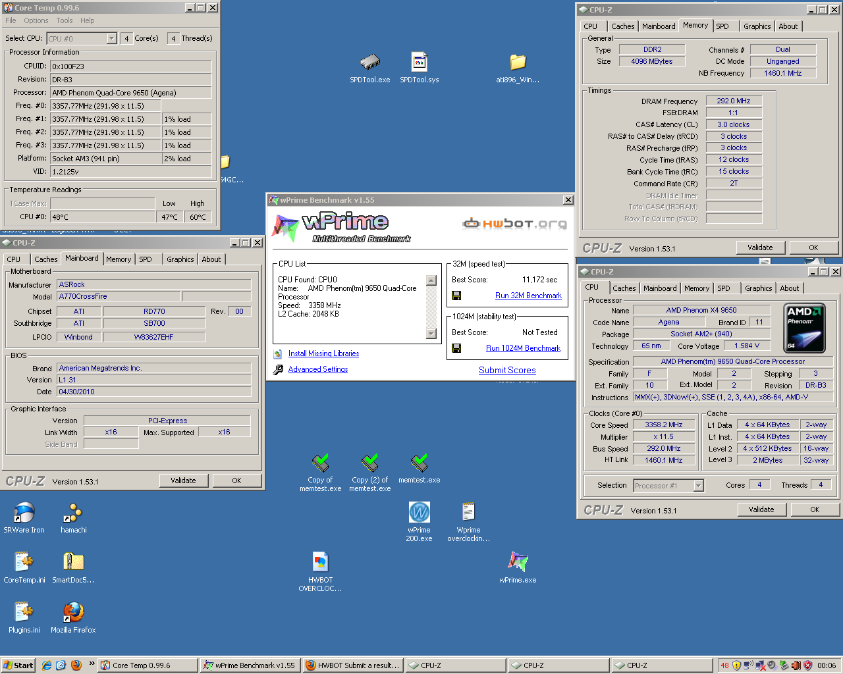Click the HWBOT Submit a result taskbar button
The image size is (843, 674).
pyautogui.click(x=353, y=665)
